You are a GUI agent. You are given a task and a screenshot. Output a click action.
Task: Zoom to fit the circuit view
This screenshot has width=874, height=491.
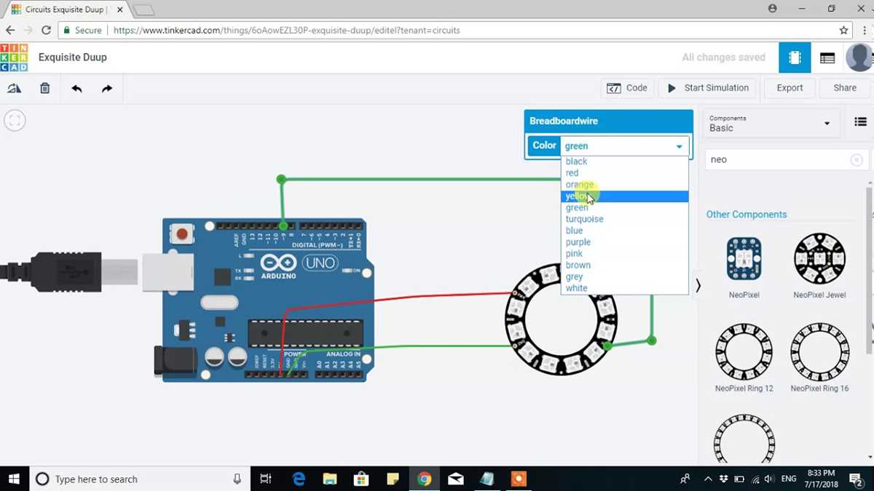point(15,120)
